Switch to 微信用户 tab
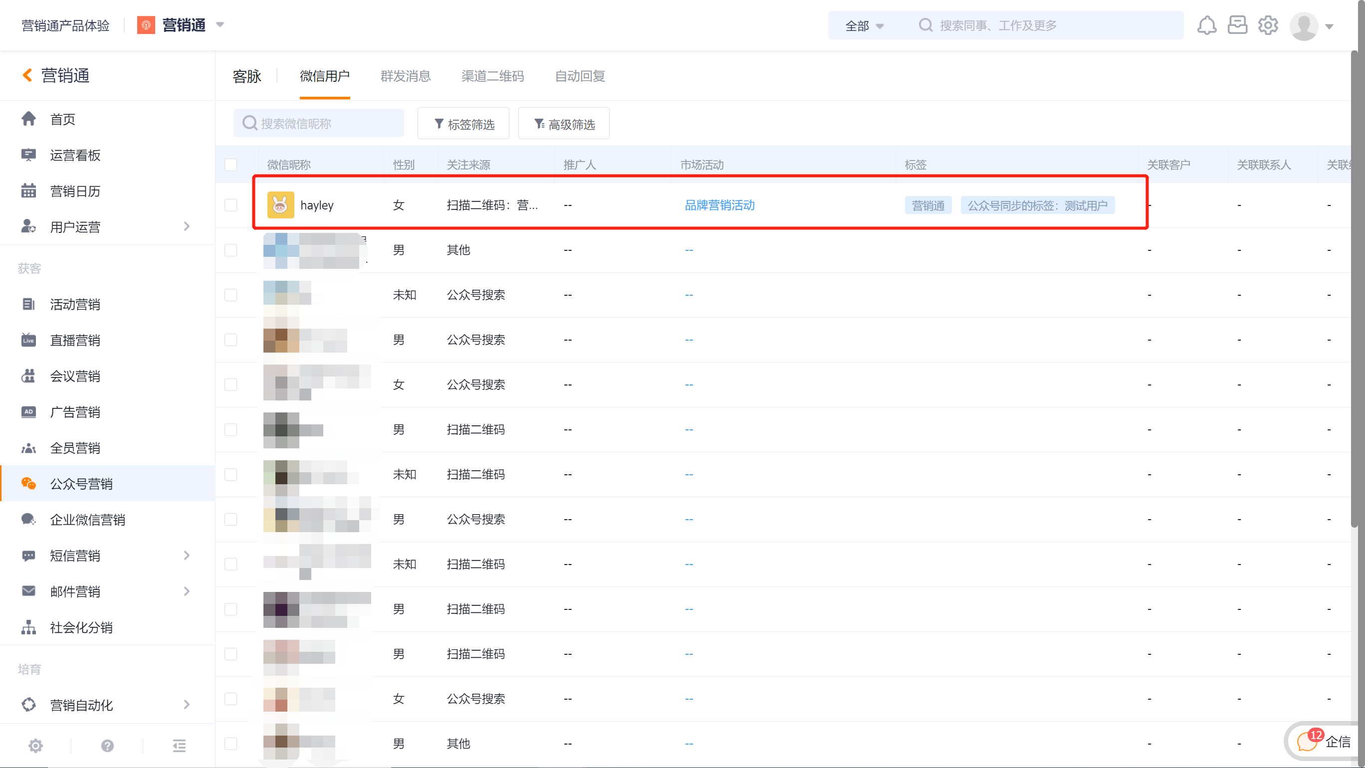The width and height of the screenshot is (1365, 768). [325, 76]
